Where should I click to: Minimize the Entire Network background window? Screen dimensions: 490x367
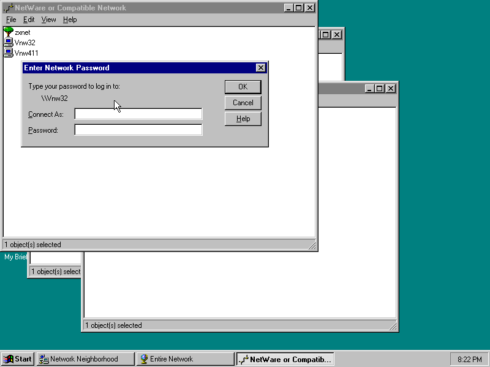click(370, 89)
